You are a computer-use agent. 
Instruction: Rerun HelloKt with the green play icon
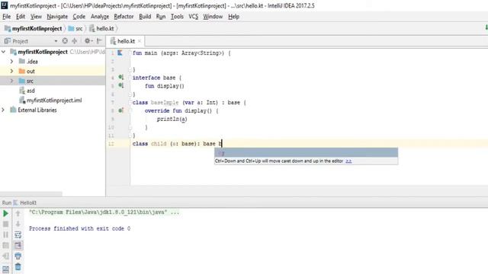point(5,213)
